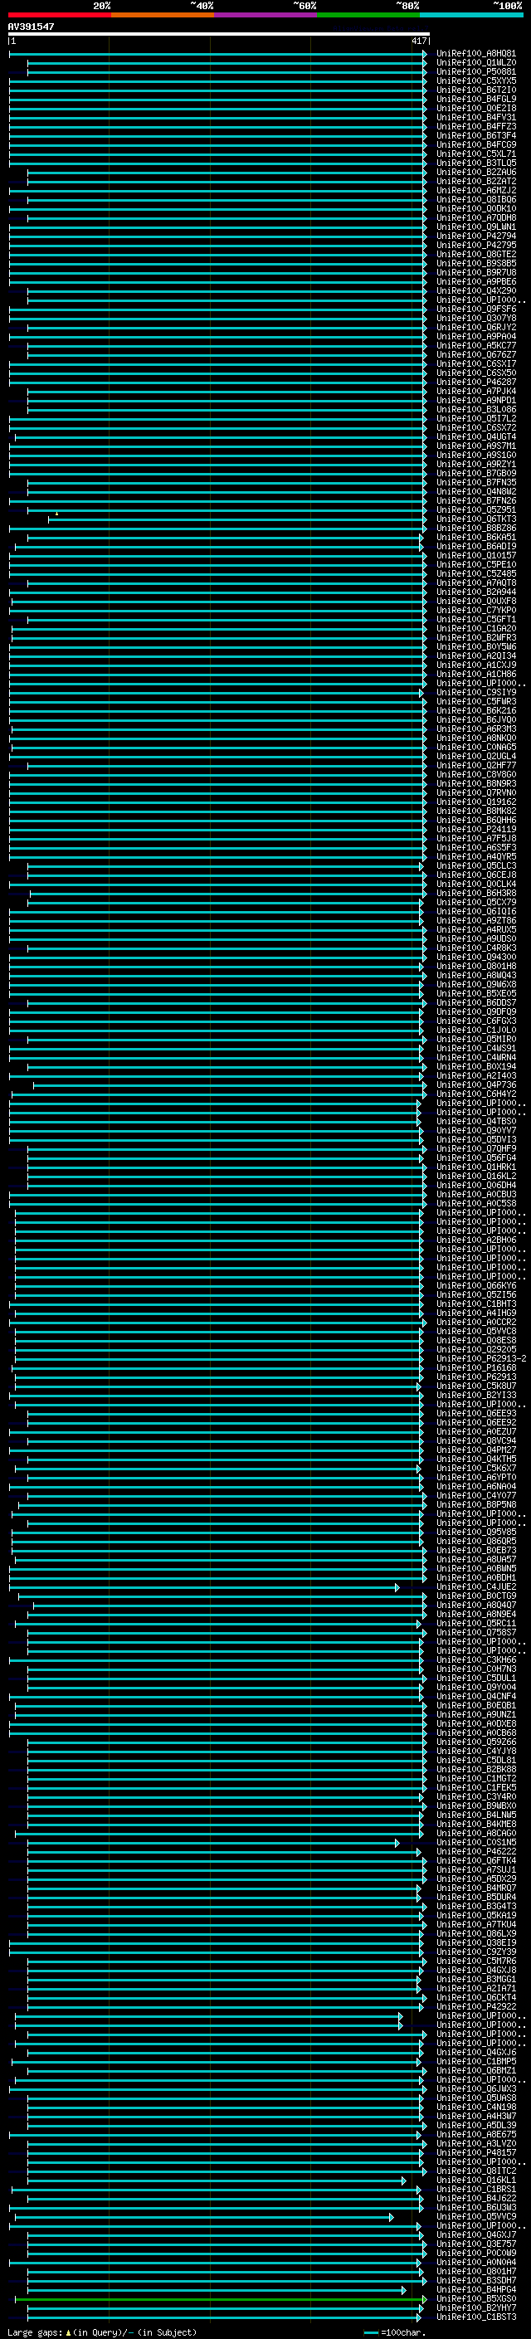The image size is (531, 2339).
Task: Select label UniRef100_A4QYR5
Action: (x=475, y=857)
